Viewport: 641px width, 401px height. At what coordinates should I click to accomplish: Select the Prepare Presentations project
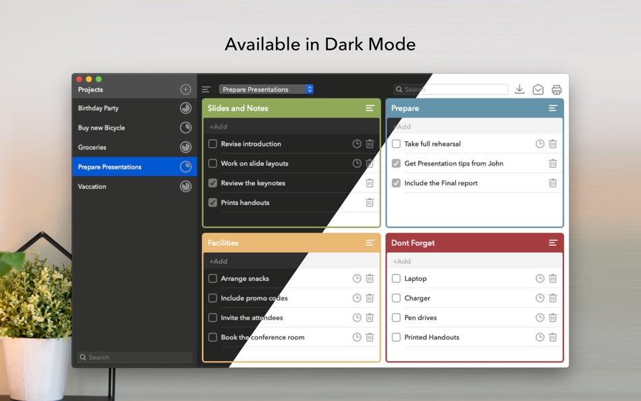(134, 167)
